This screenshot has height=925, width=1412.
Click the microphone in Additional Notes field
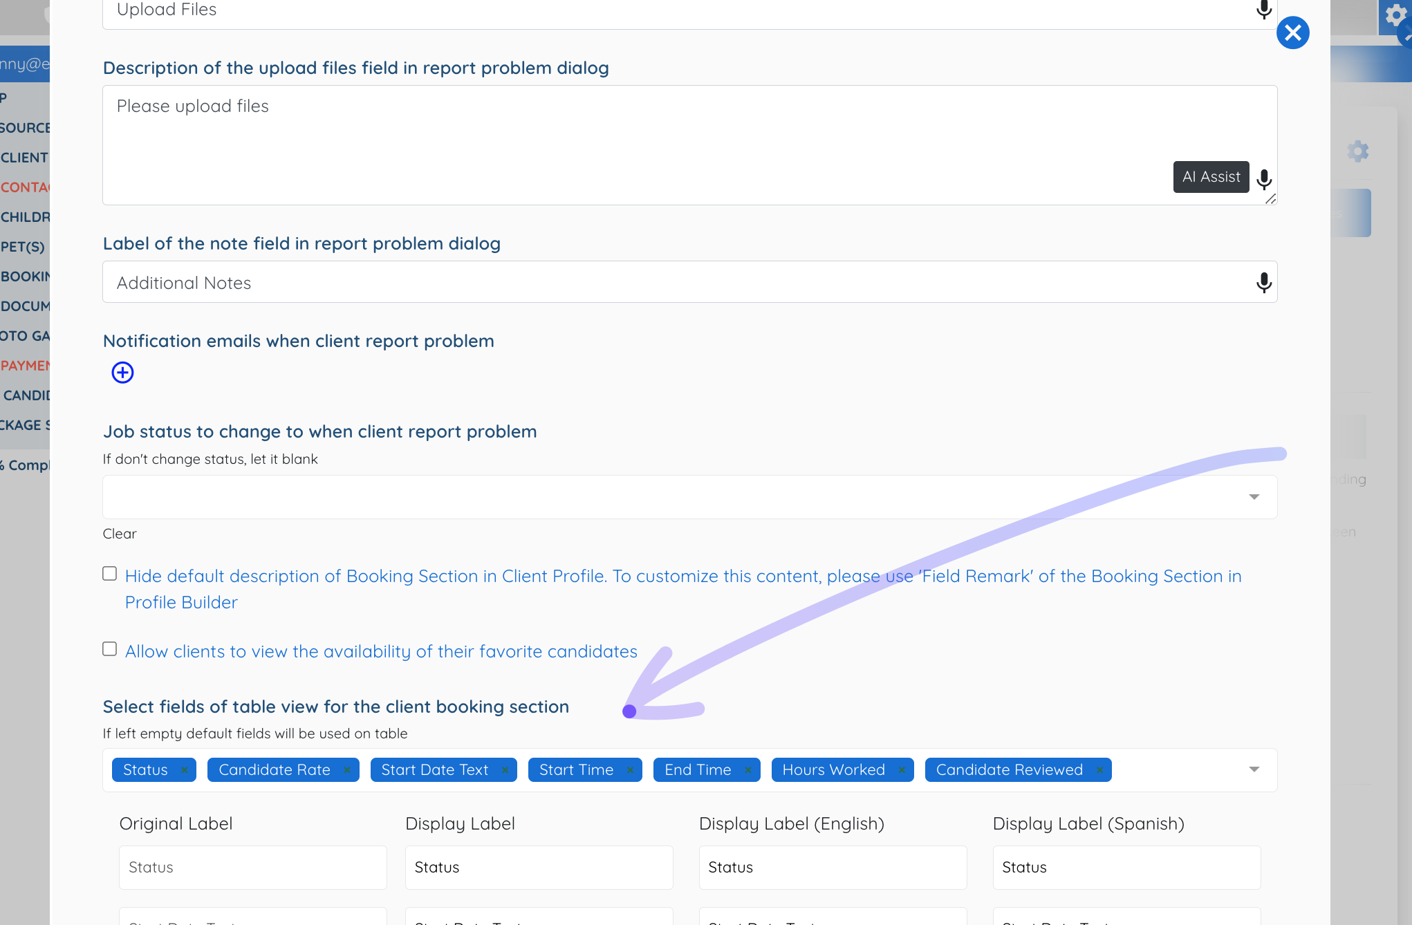click(1263, 283)
